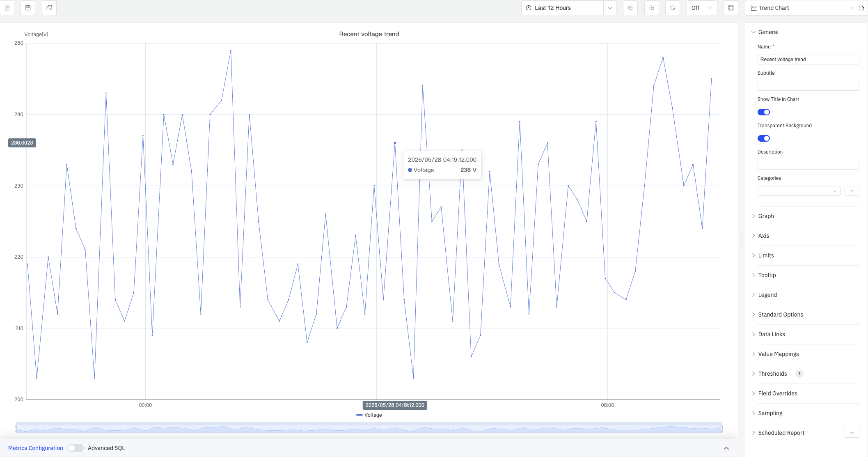Toggle Show Title in Chart switch
This screenshot has height=457, width=868.
coord(764,112)
